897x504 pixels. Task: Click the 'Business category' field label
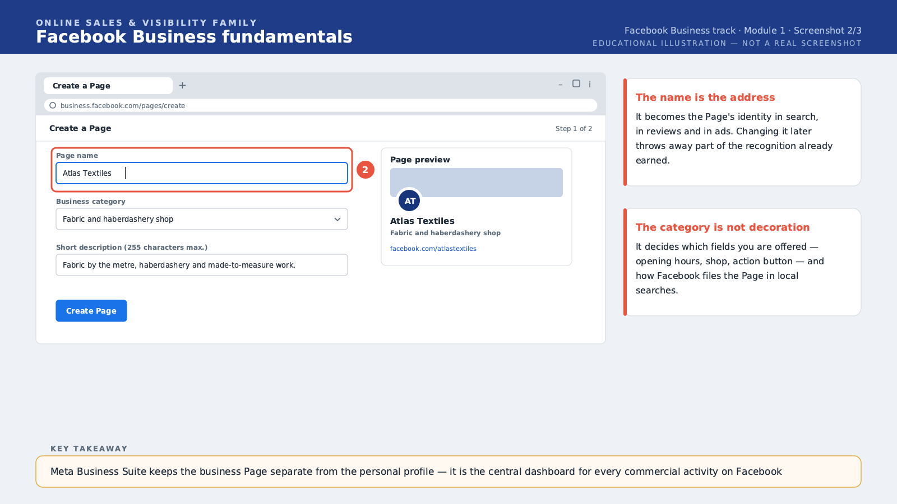(x=91, y=202)
